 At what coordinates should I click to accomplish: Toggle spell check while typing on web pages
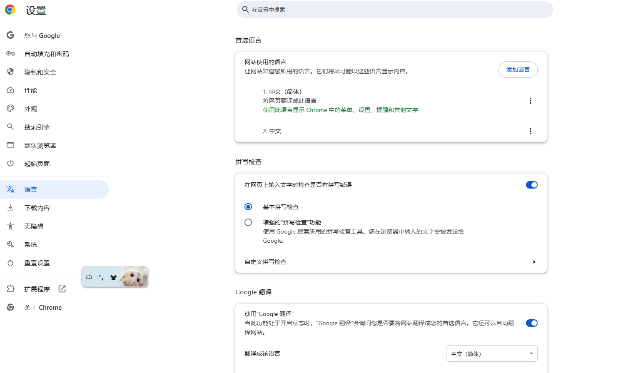(531, 185)
